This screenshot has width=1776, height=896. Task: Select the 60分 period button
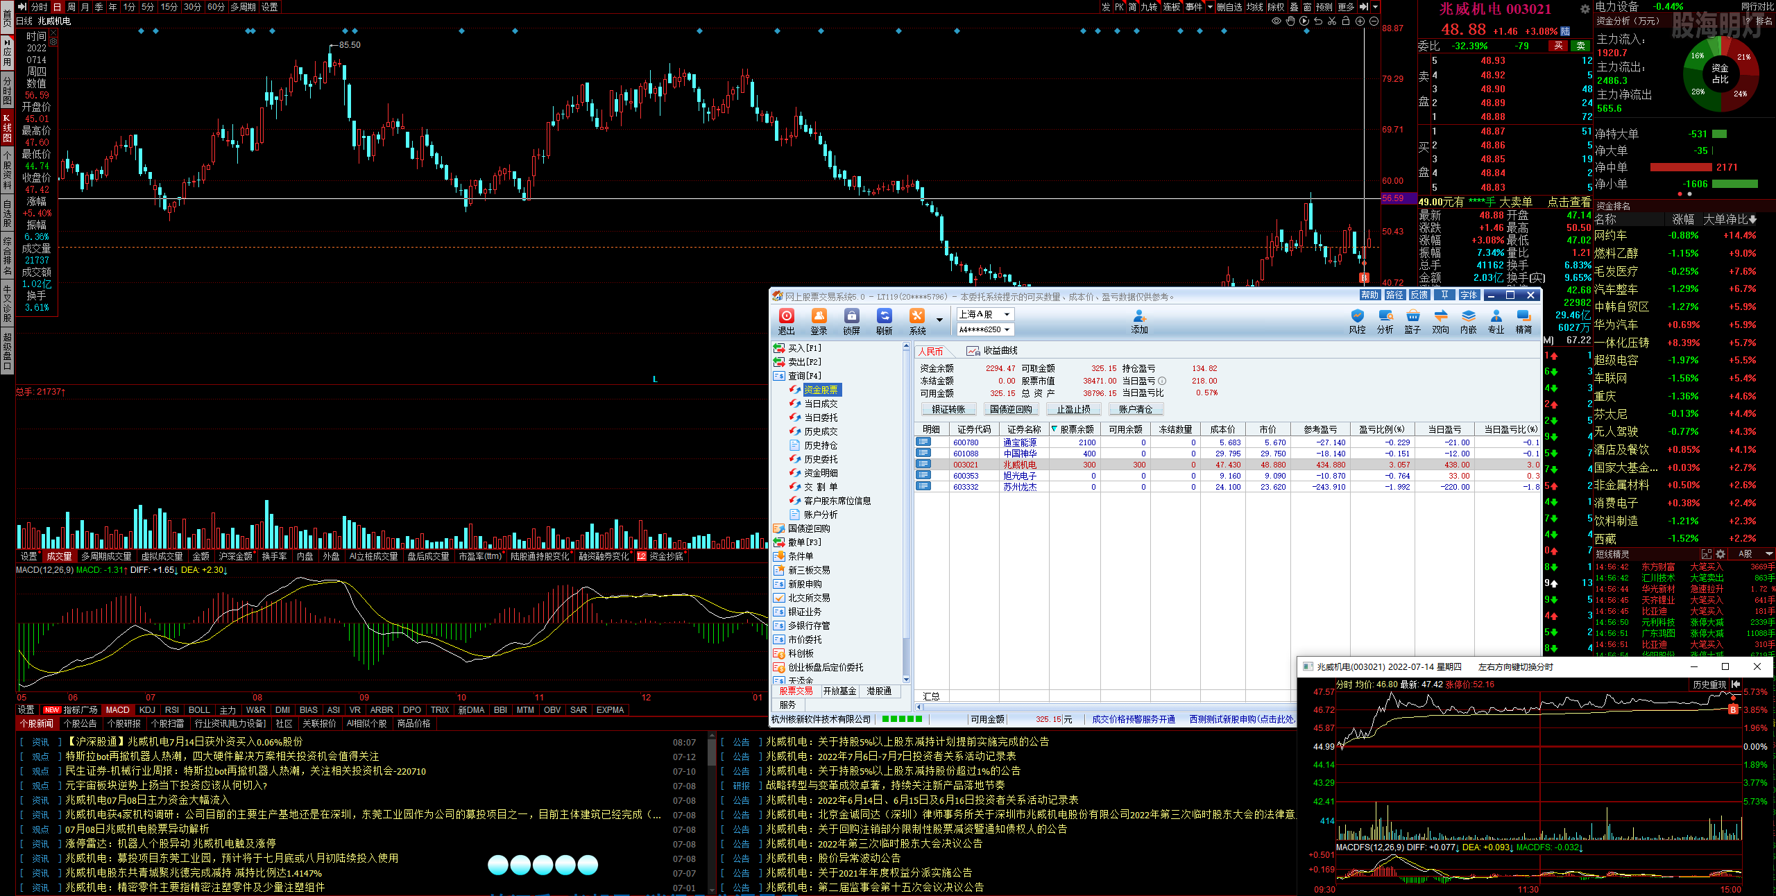click(x=216, y=7)
